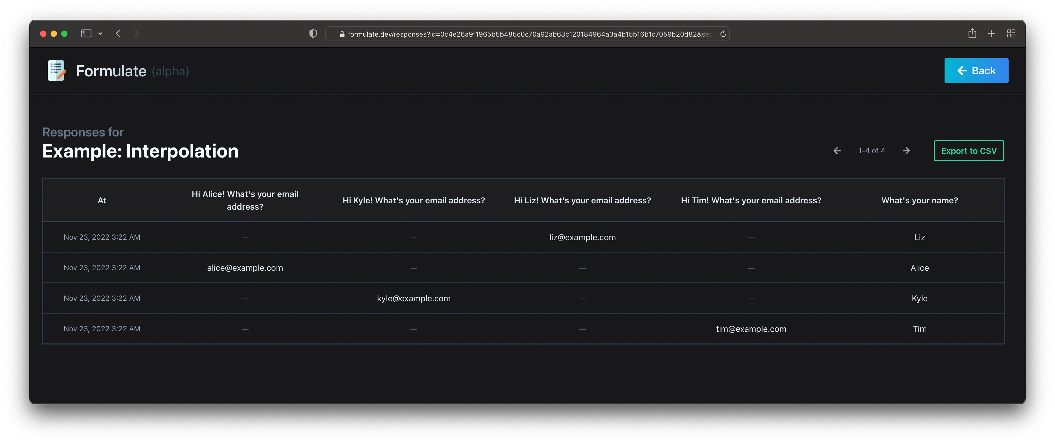Open the sidebar options dropdown chevron

(100, 33)
